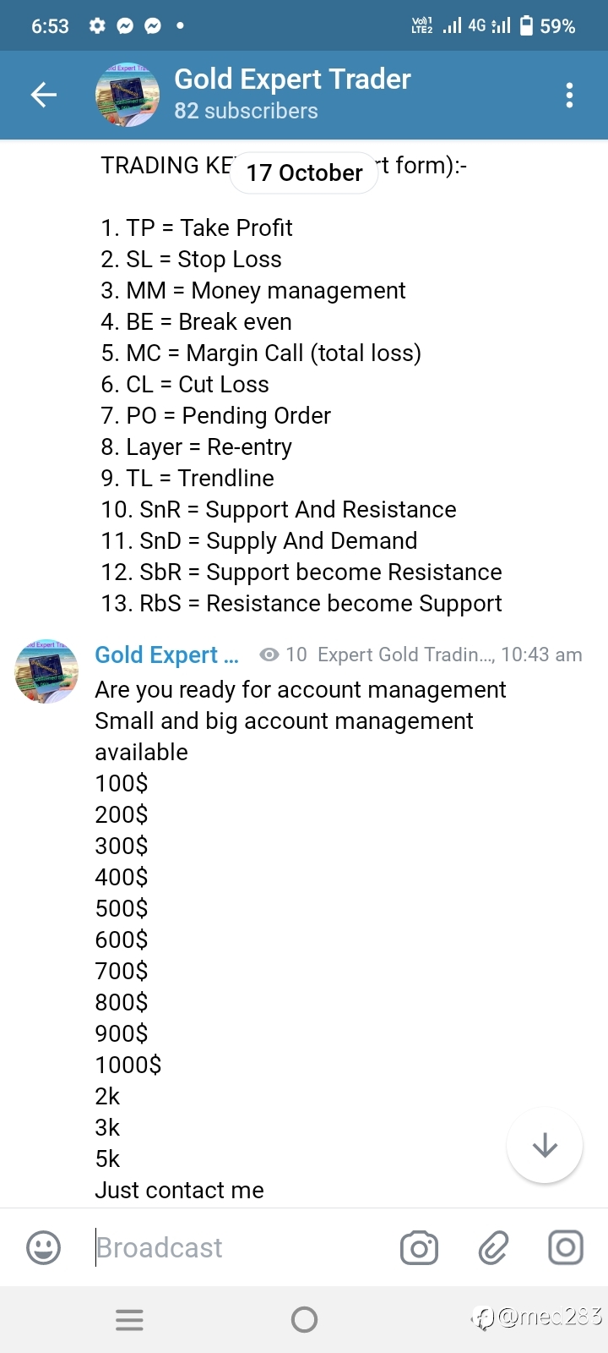Tap the rounded-square icon beside paperclip

[566, 1247]
